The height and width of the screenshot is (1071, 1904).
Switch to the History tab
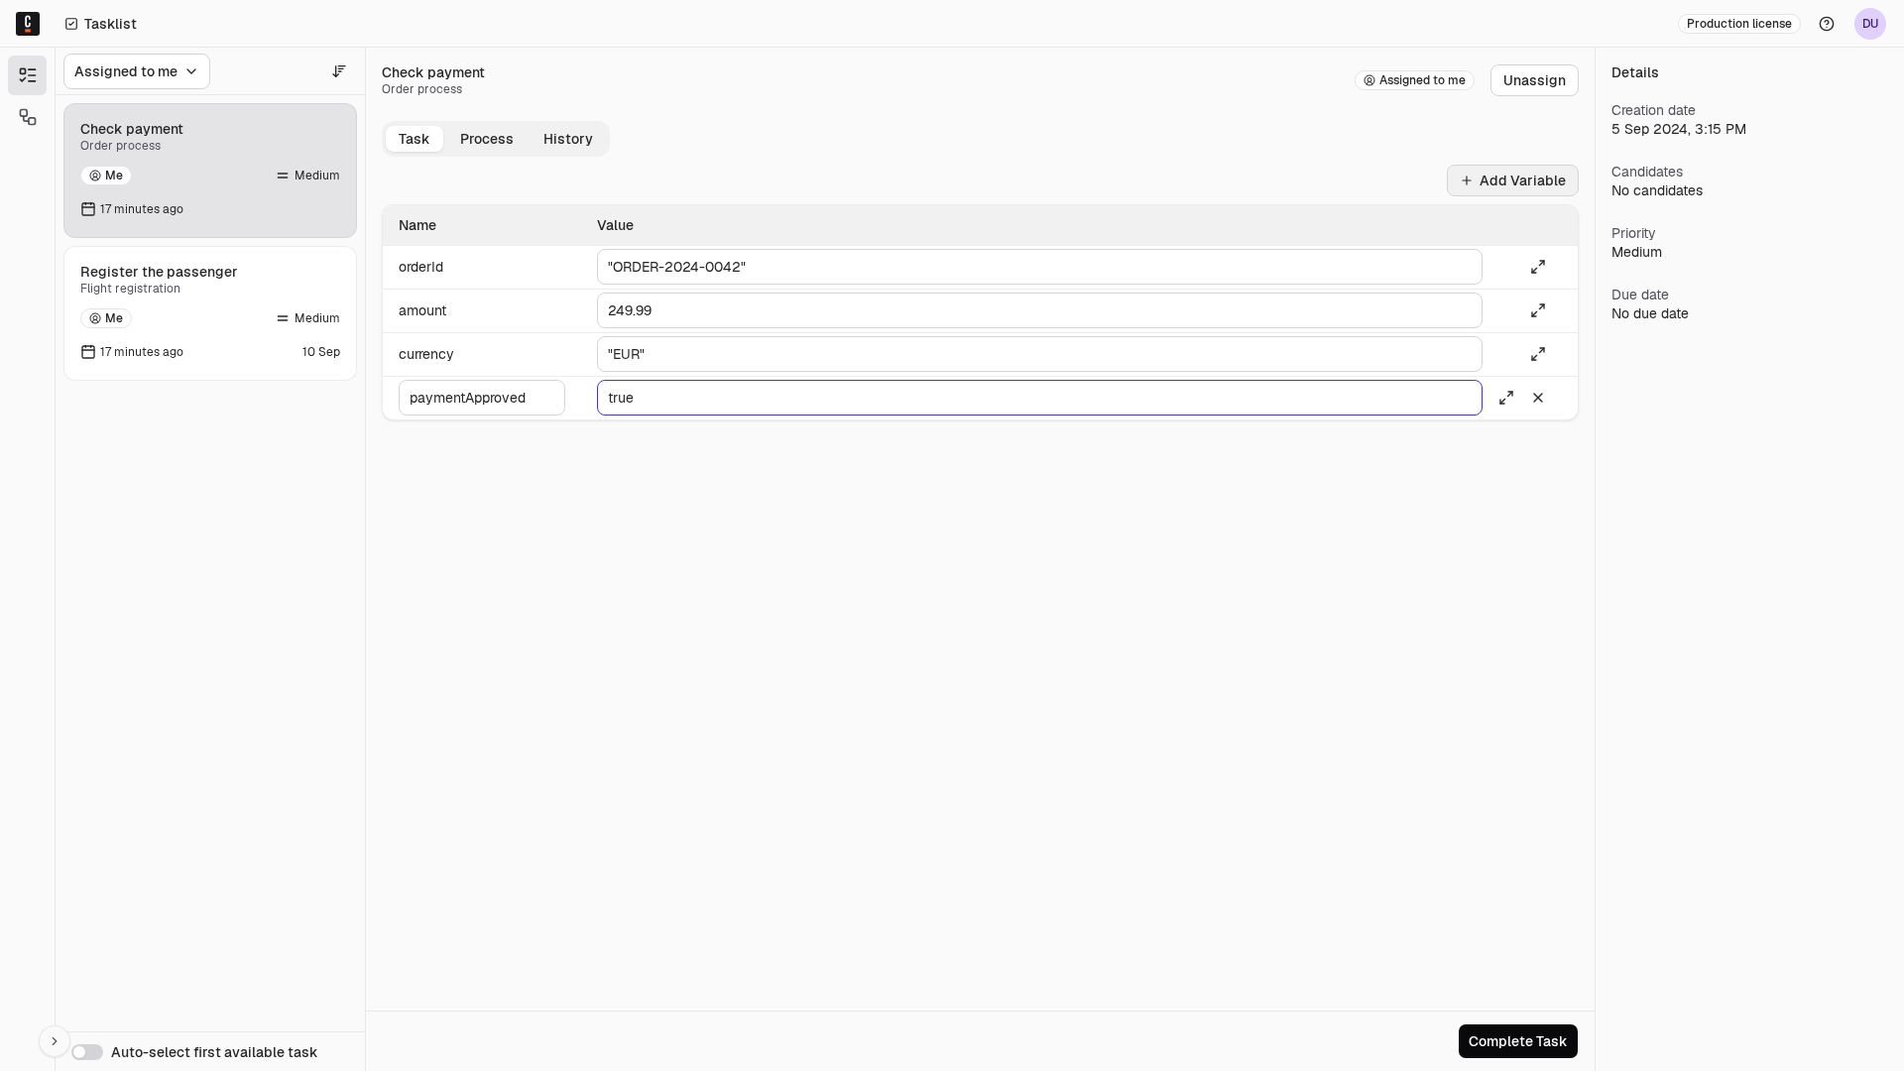(x=568, y=139)
